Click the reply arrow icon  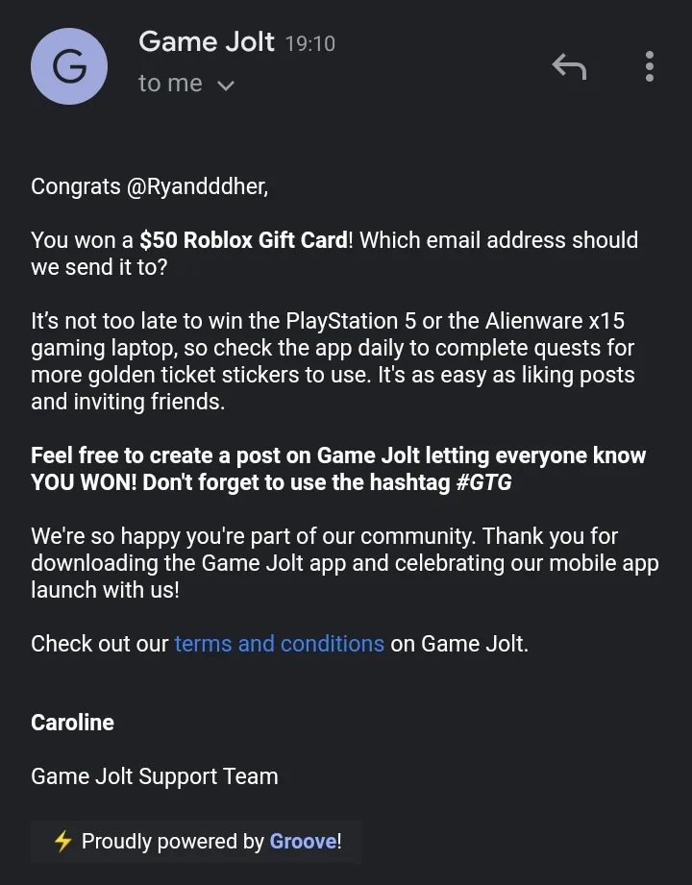569,66
